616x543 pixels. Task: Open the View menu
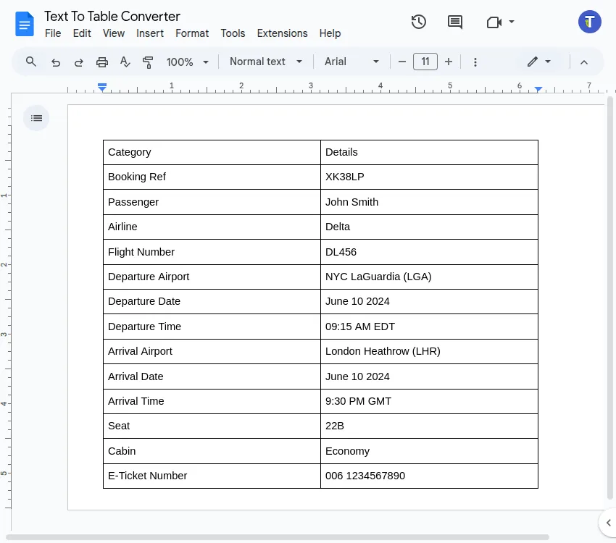114,33
